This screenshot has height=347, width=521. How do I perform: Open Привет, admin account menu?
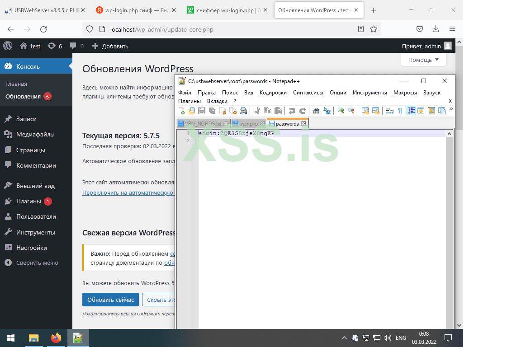pos(426,46)
